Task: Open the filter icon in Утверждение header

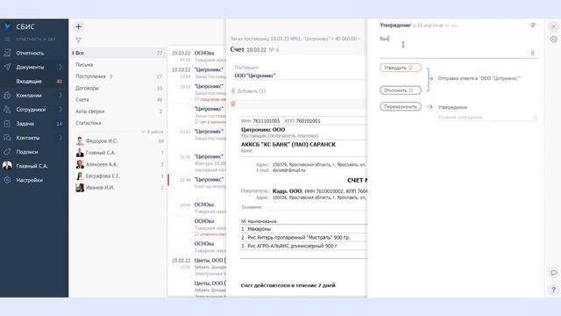Action: point(533,25)
